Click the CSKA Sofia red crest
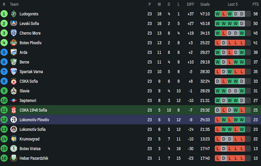The image size is (261, 166). point(14,81)
